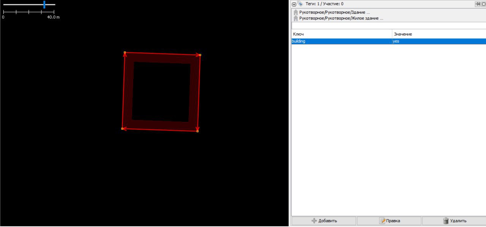Click the '40.0 m' scale bar label
The width and height of the screenshot is (486, 227).
pyautogui.click(x=53, y=17)
